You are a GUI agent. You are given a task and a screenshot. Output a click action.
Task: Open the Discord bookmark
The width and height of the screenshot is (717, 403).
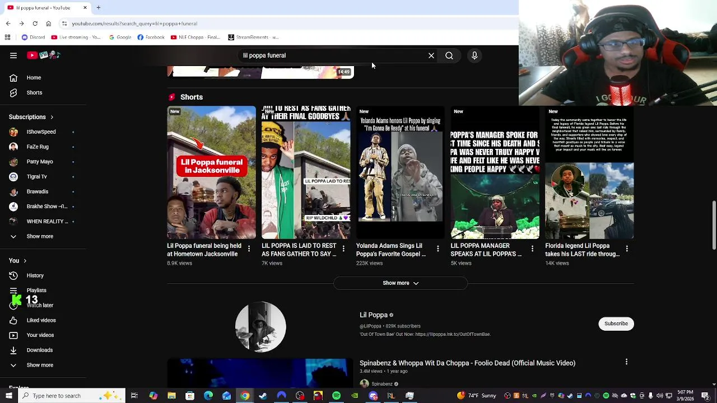33,38
